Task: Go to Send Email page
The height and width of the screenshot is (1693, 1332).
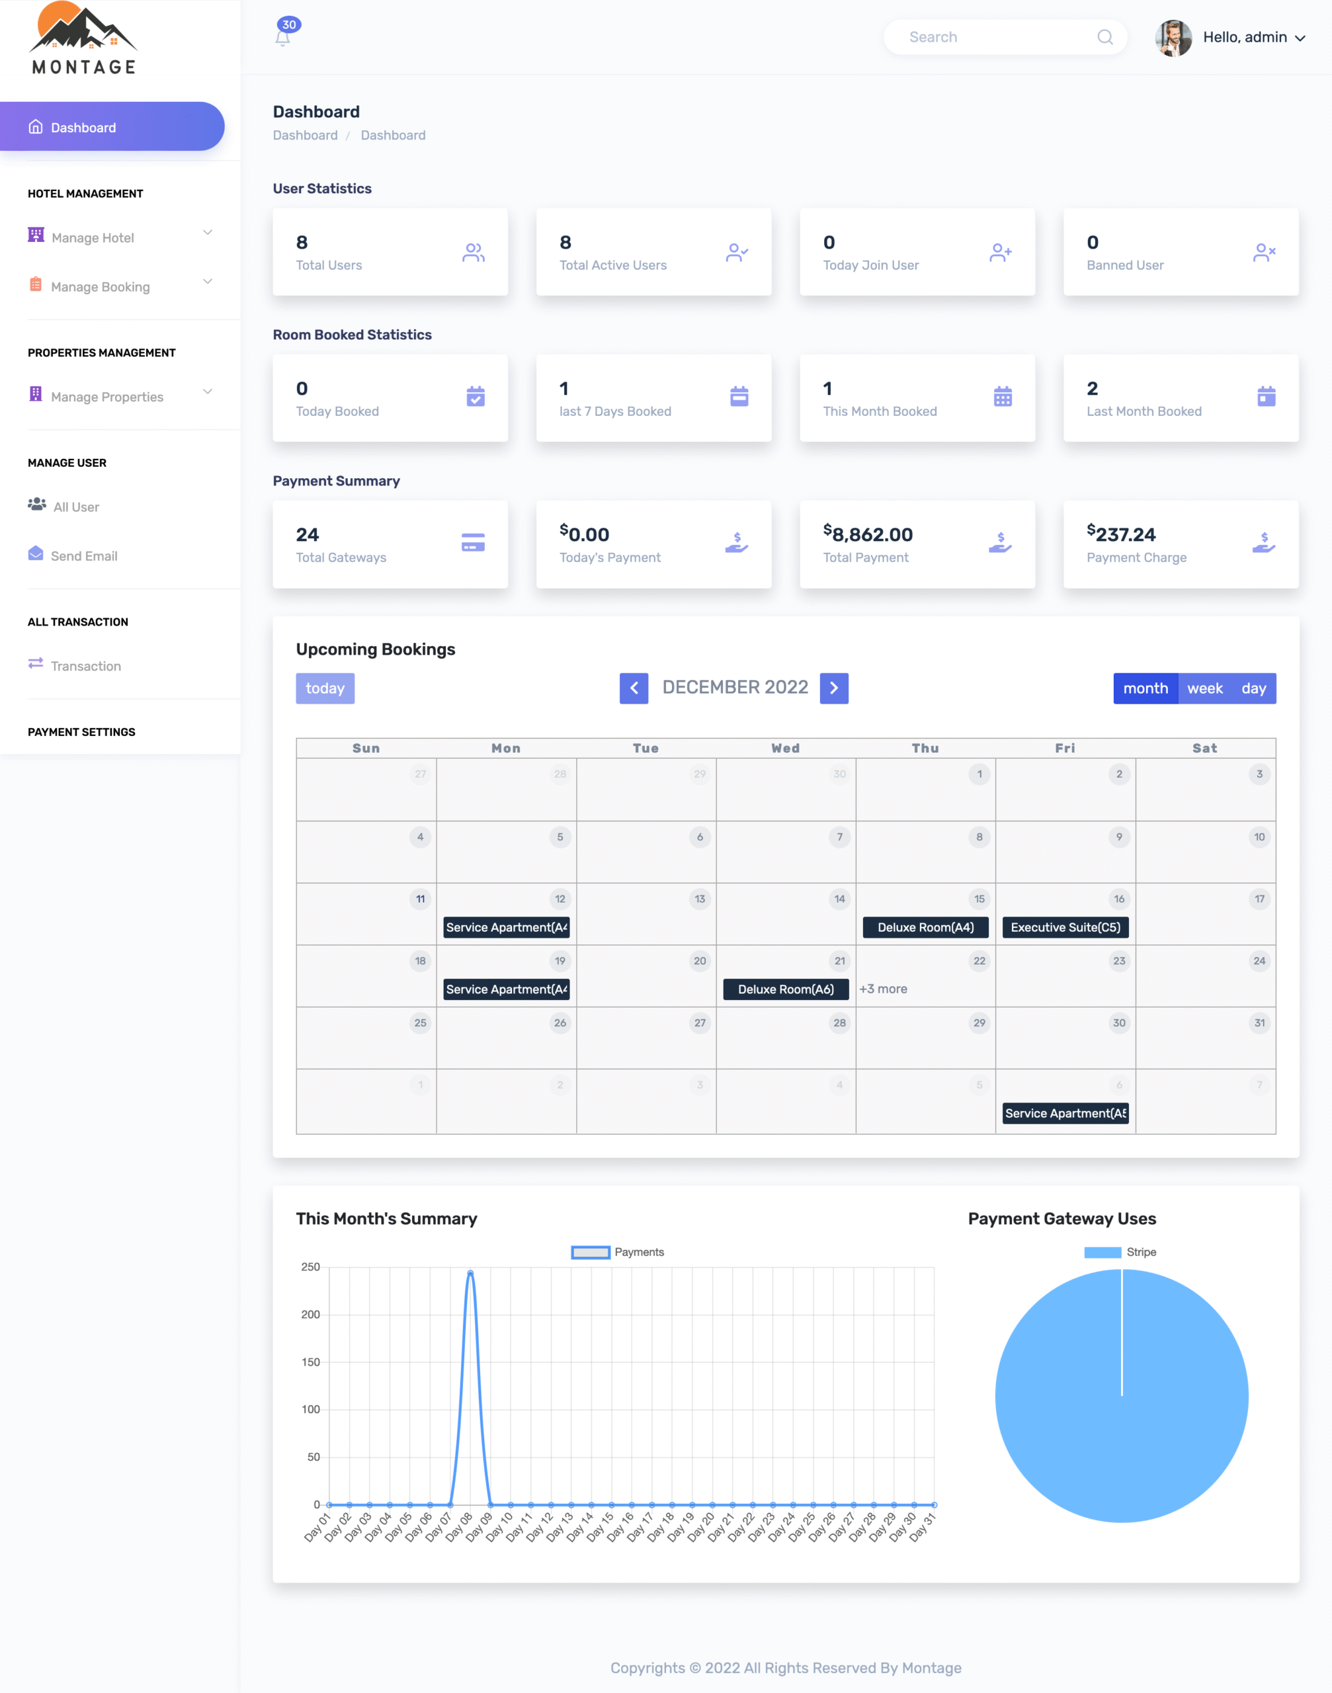Action: pos(83,556)
